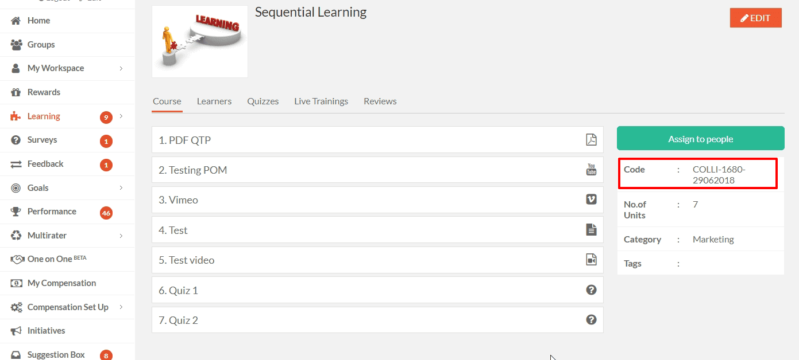This screenshot has width=799, height=360.
Task: Click the document icon on Test unit
Action: tap(591, 229)
